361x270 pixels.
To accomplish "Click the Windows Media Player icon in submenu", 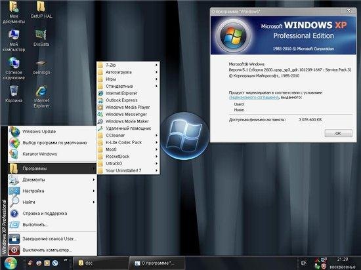I will 100,107.
